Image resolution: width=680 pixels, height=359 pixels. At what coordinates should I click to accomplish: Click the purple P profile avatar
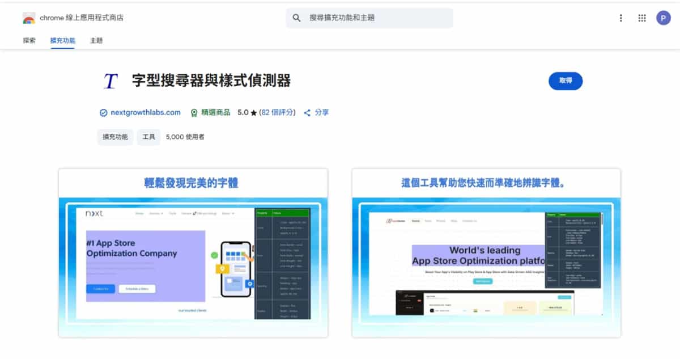663,18
